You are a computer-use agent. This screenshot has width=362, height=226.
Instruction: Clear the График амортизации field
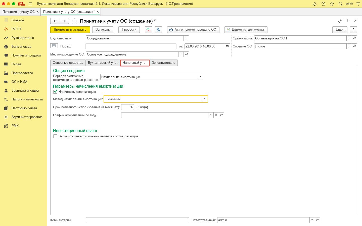coord(216,115)
